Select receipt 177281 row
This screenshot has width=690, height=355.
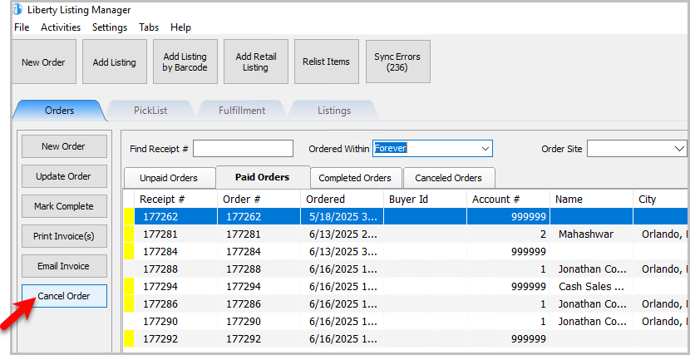coord(406,234)
